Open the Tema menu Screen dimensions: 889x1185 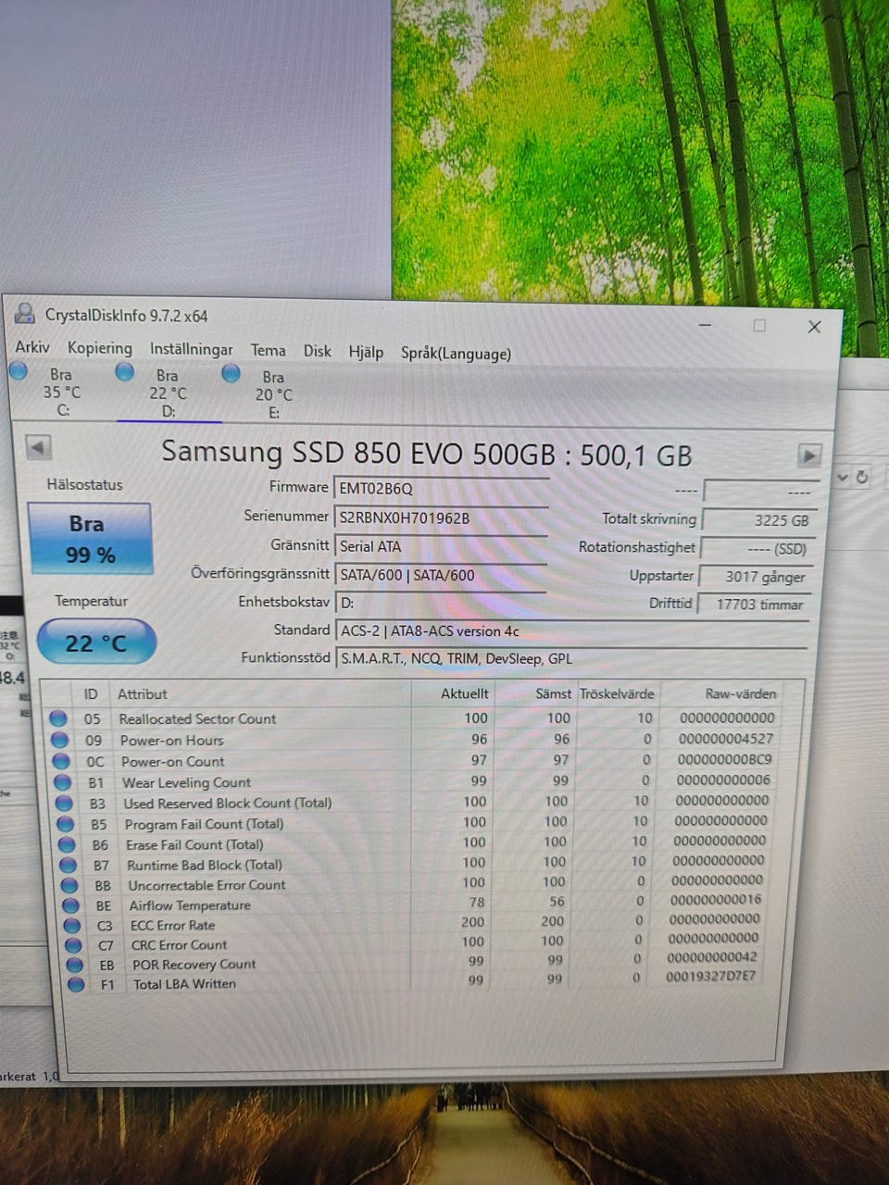coord(268,351)
